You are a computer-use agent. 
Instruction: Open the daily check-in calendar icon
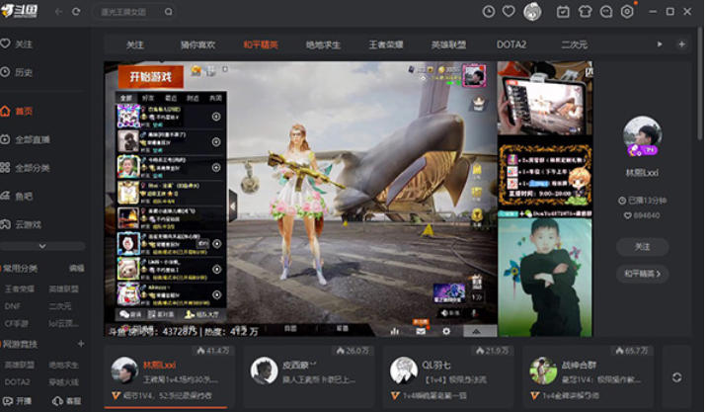point(563,12)
